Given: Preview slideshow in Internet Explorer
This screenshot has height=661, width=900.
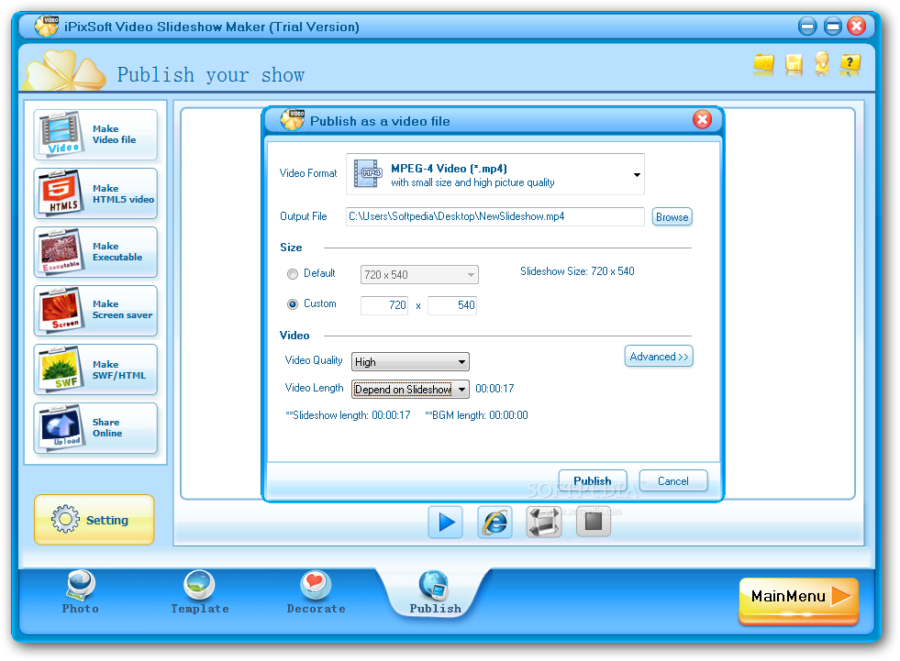Looking at the screenshot, I should 494,523.
